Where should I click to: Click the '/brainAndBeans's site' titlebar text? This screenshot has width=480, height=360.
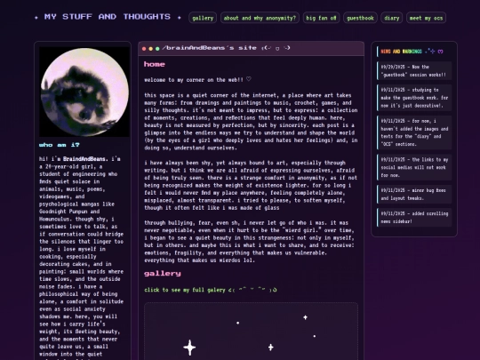click(x=209, y=48)
